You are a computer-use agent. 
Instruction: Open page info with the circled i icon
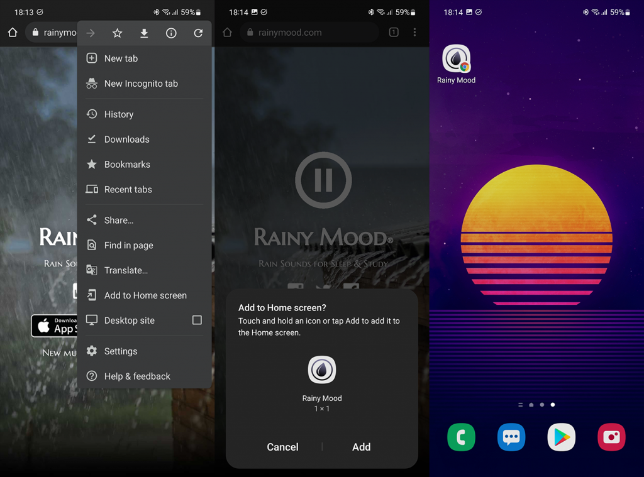[x=171, y=33]
